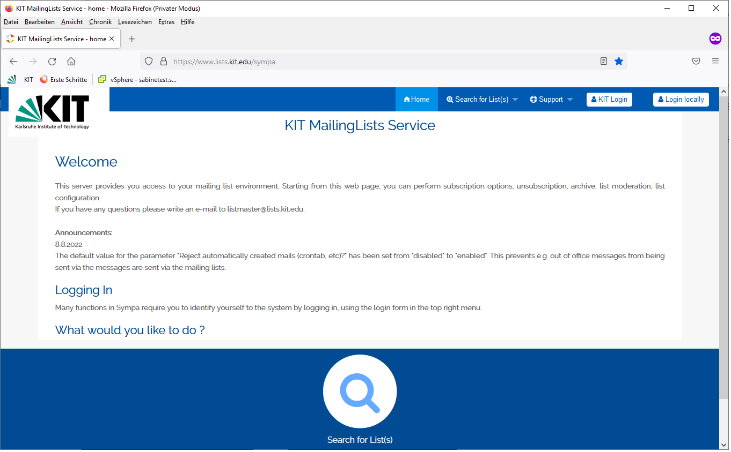The height and width of the screenshot is (452, 731).
Task: Select the Home navigation tab
Action: click(x=416, y=100)
